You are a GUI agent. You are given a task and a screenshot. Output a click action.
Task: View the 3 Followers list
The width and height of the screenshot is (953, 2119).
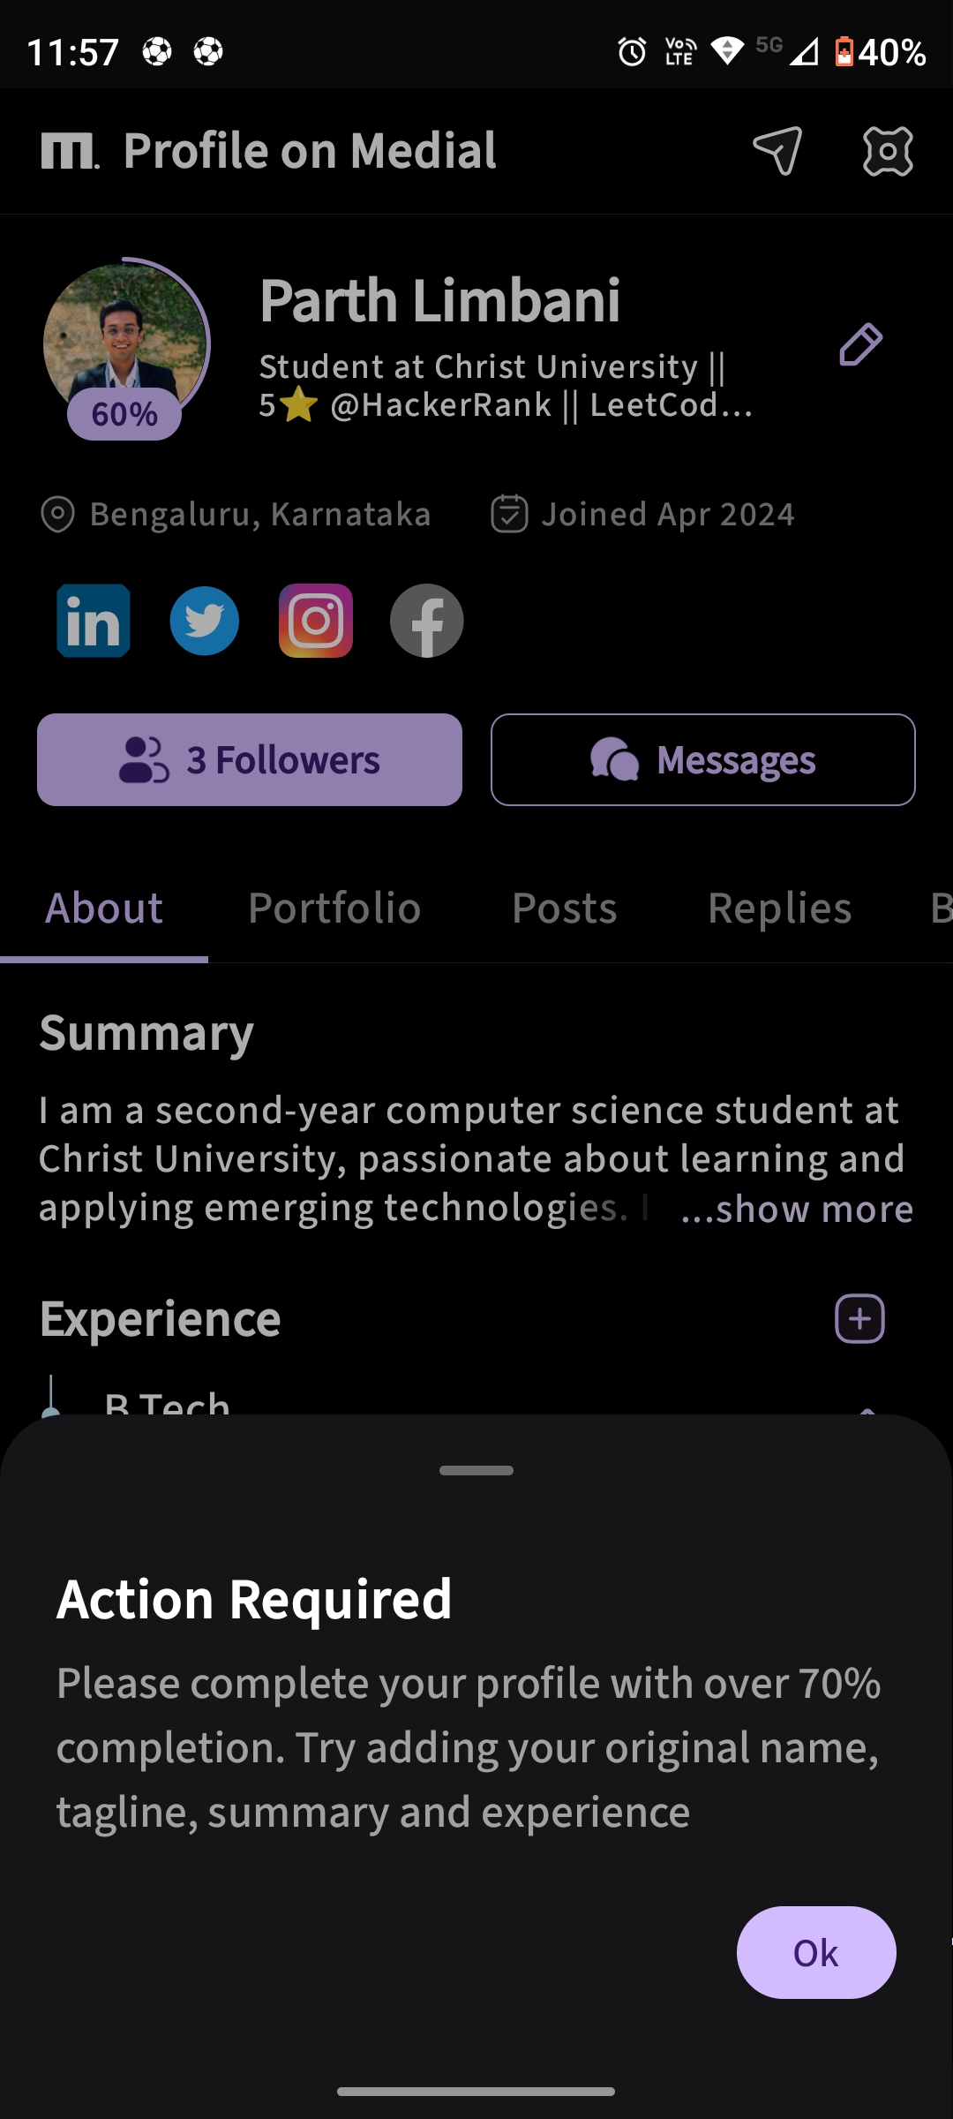point(250,759)
